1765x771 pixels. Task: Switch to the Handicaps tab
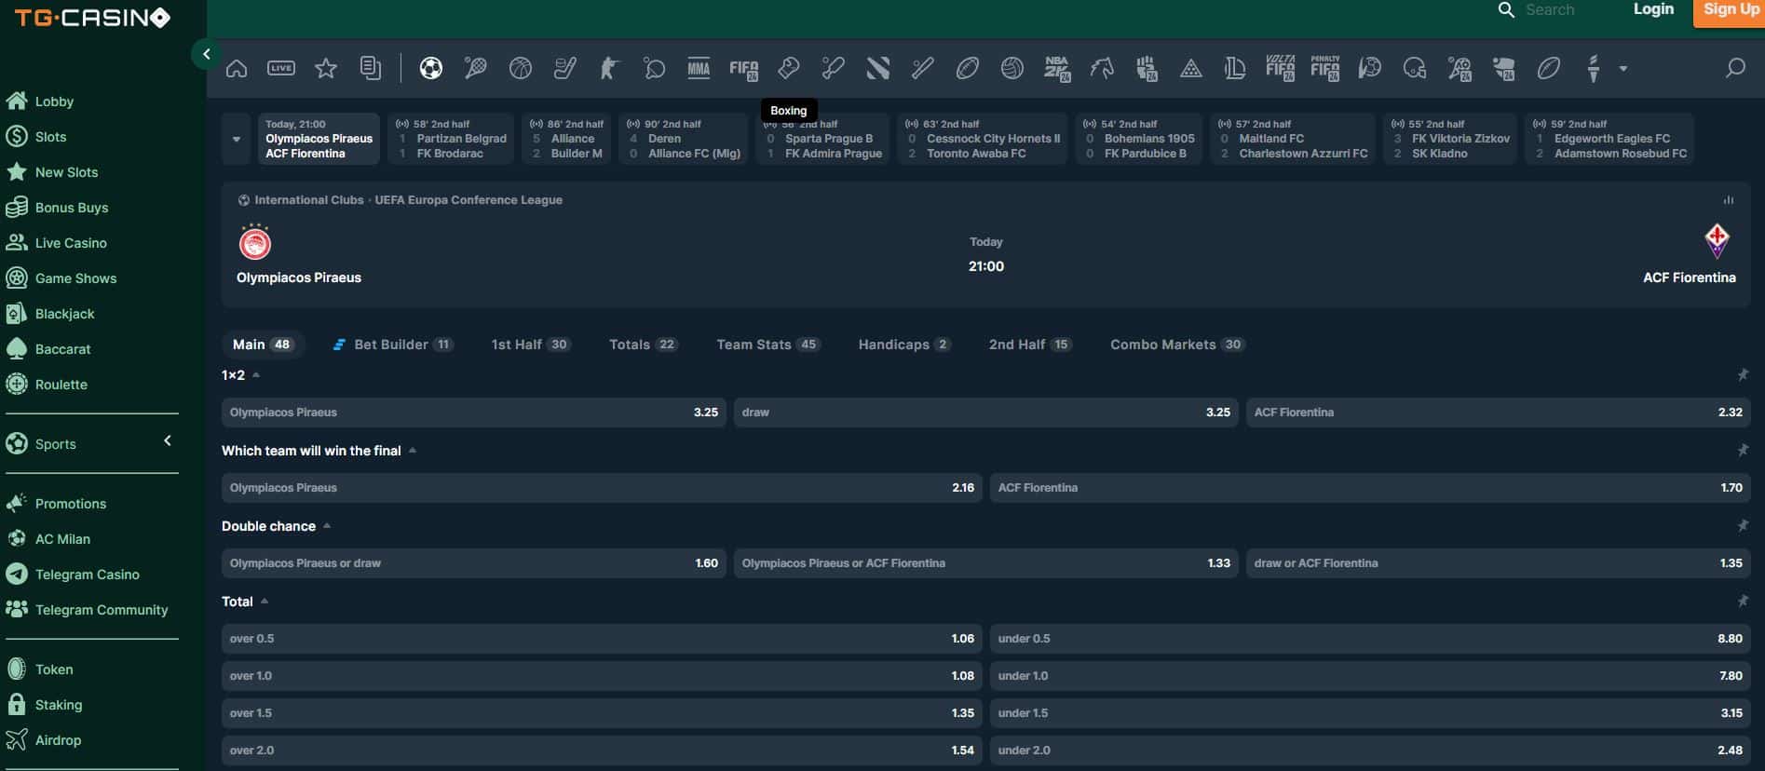(x=903, y=345)
